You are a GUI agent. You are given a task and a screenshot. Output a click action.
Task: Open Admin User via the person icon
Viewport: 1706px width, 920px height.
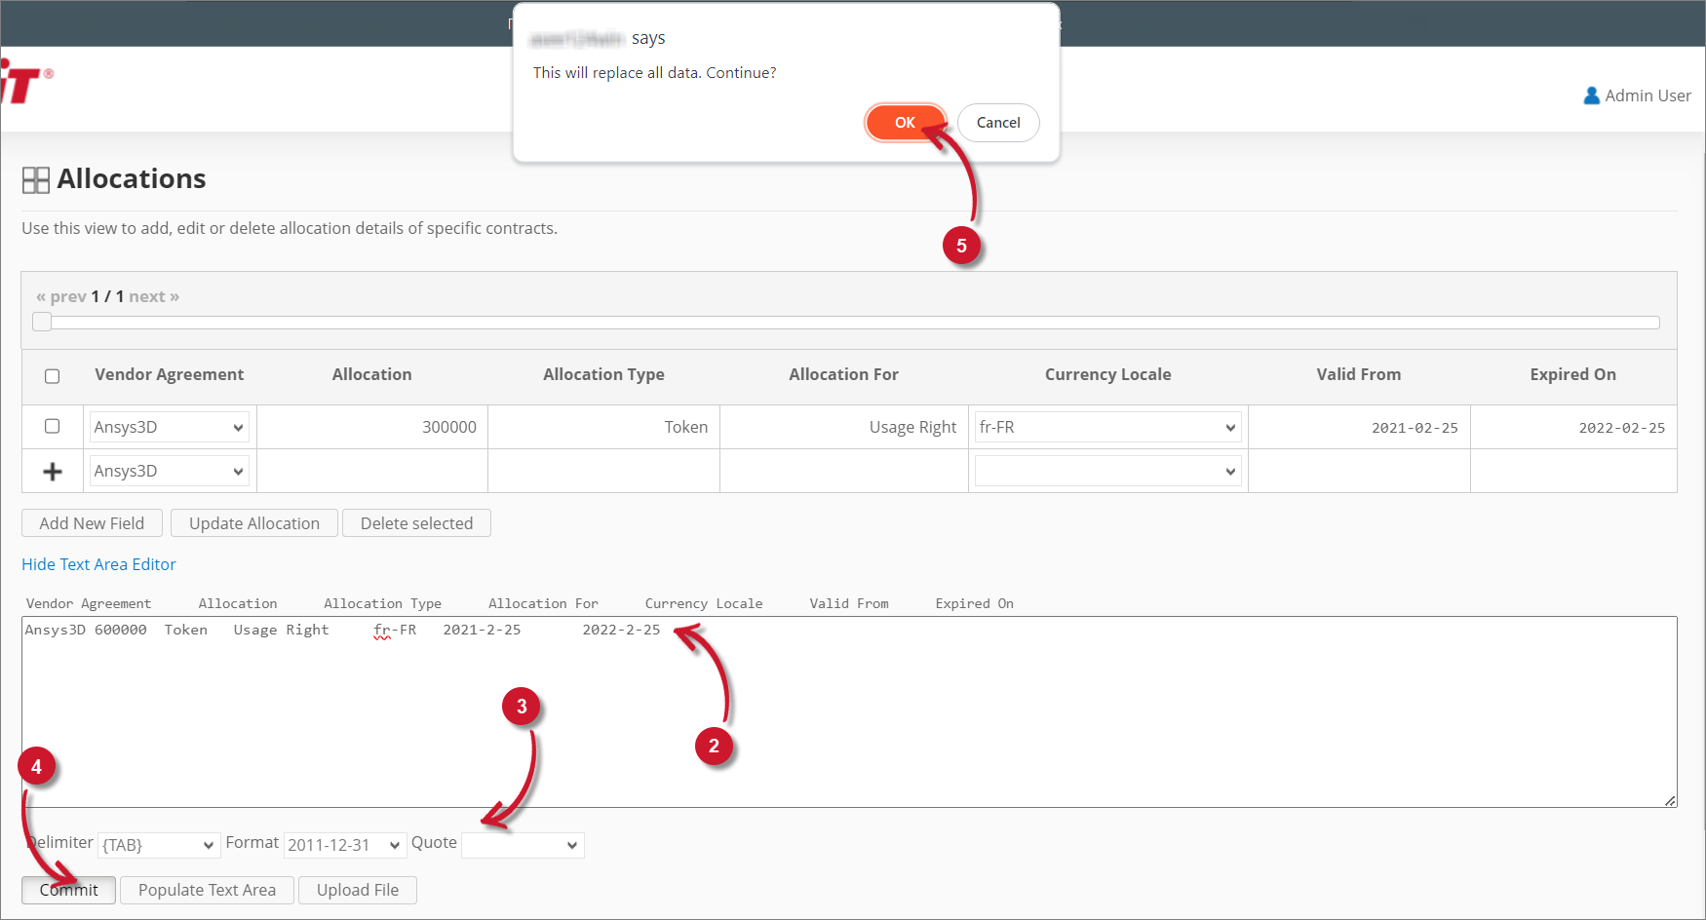click(x=1592, y=95)
